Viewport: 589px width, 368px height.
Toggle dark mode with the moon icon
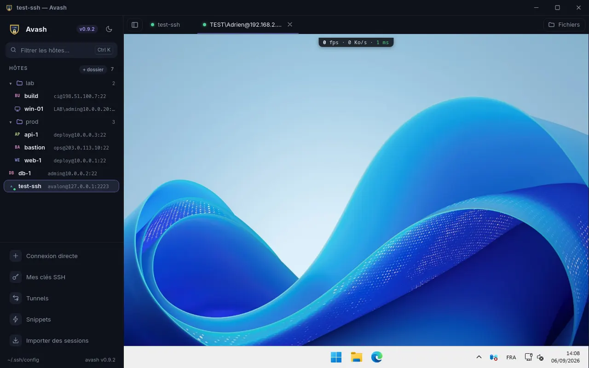[x=109, y=29]
